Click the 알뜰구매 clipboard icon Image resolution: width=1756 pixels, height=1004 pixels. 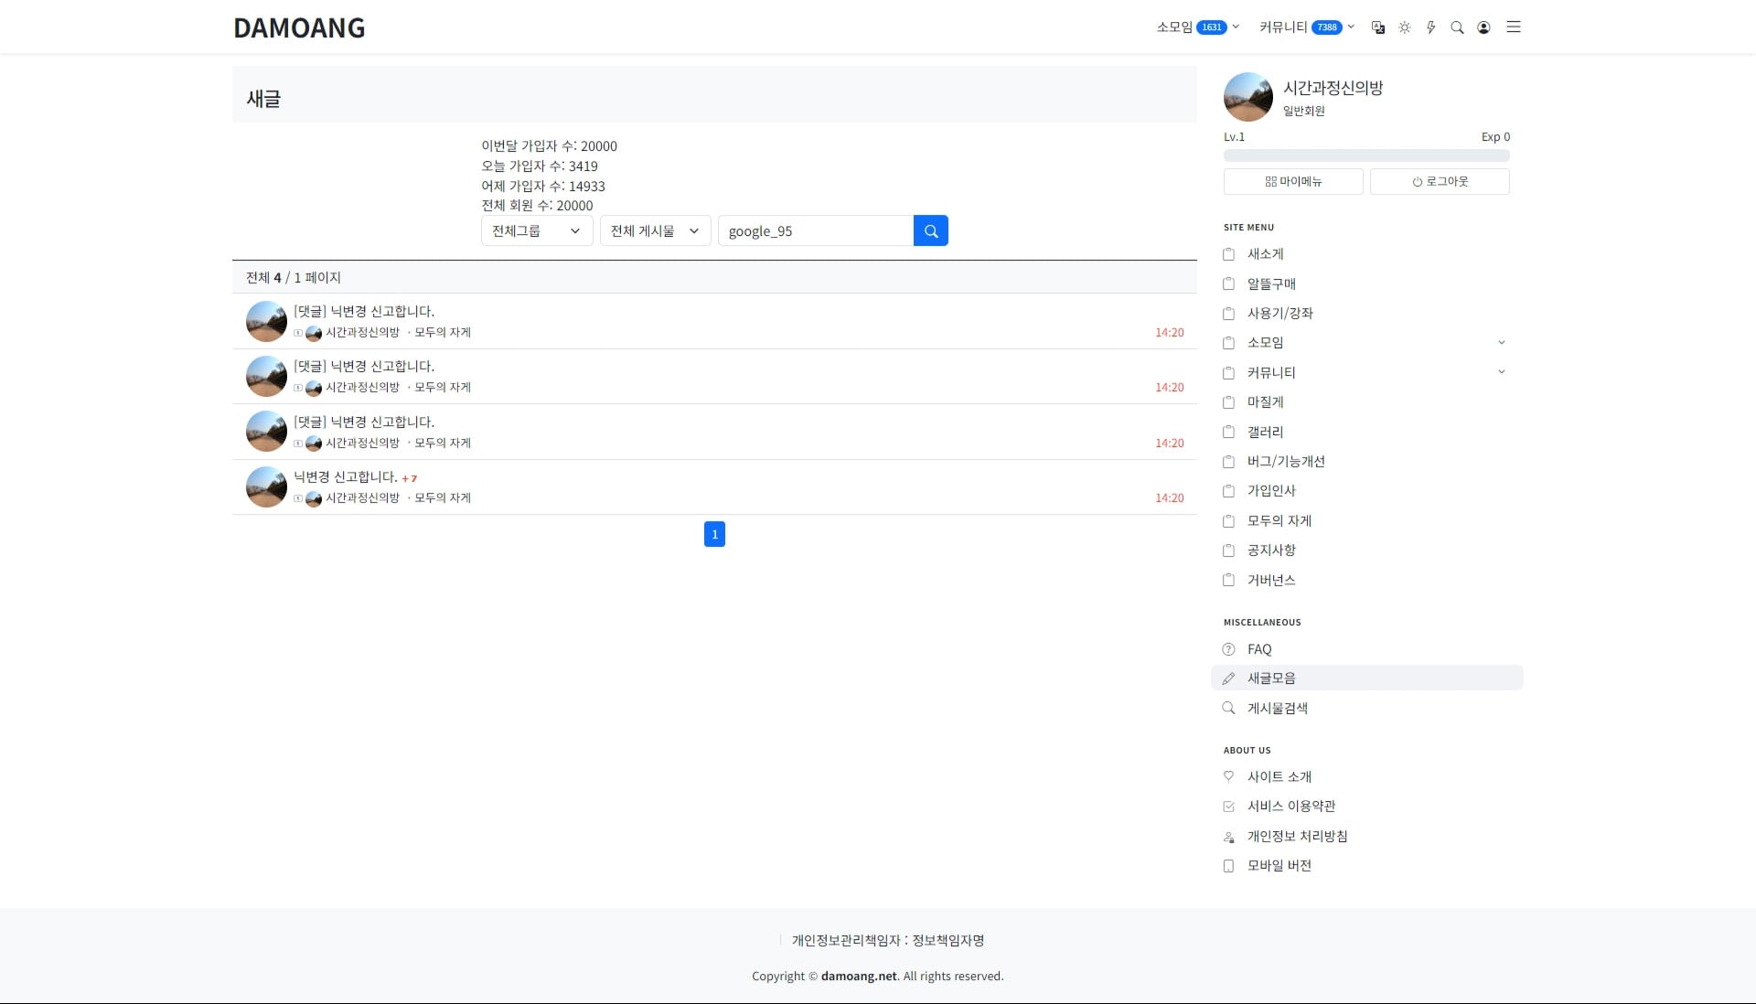[1228, 283]
